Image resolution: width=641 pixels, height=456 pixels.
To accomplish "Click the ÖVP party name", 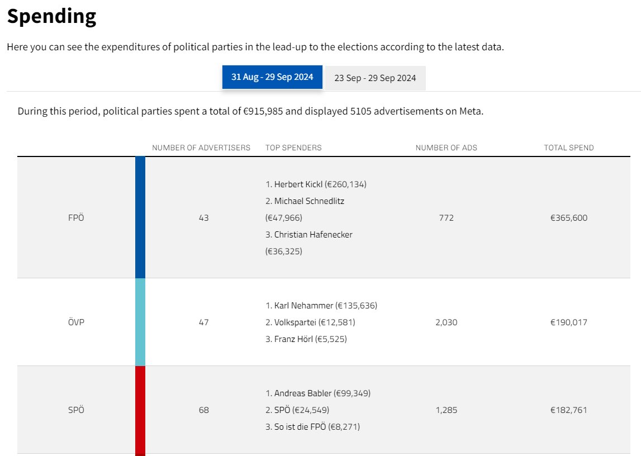I will [x=76, y=322].
